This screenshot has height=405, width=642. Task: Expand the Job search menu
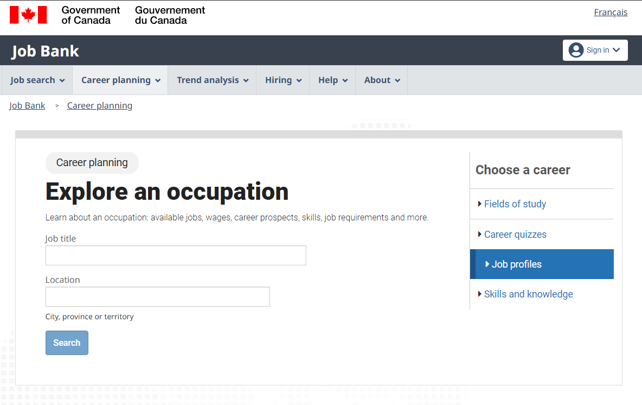pyautogui.click(x=37, y=80)
